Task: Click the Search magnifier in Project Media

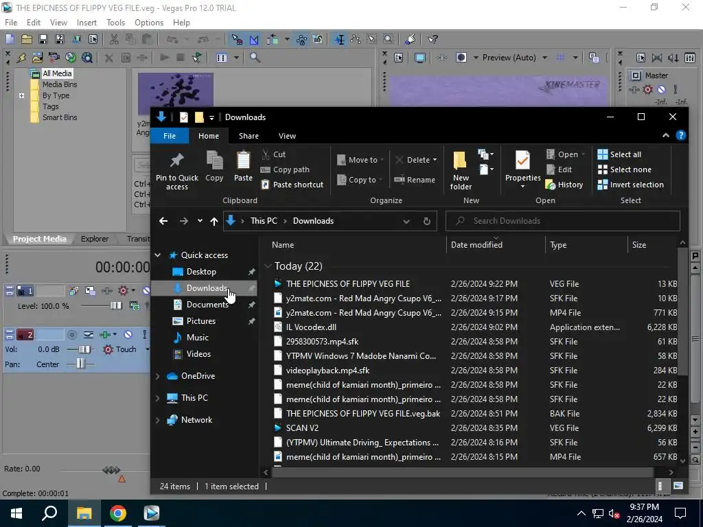Action: click(255, 58)
